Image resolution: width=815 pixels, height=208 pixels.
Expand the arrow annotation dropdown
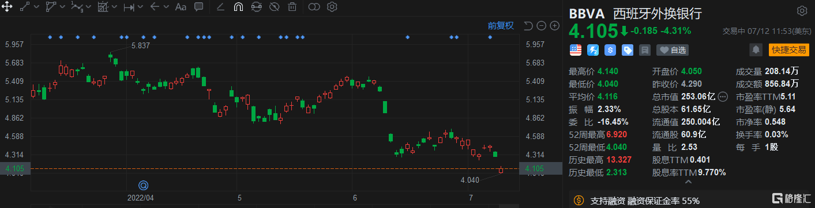[x=166, y=7]
